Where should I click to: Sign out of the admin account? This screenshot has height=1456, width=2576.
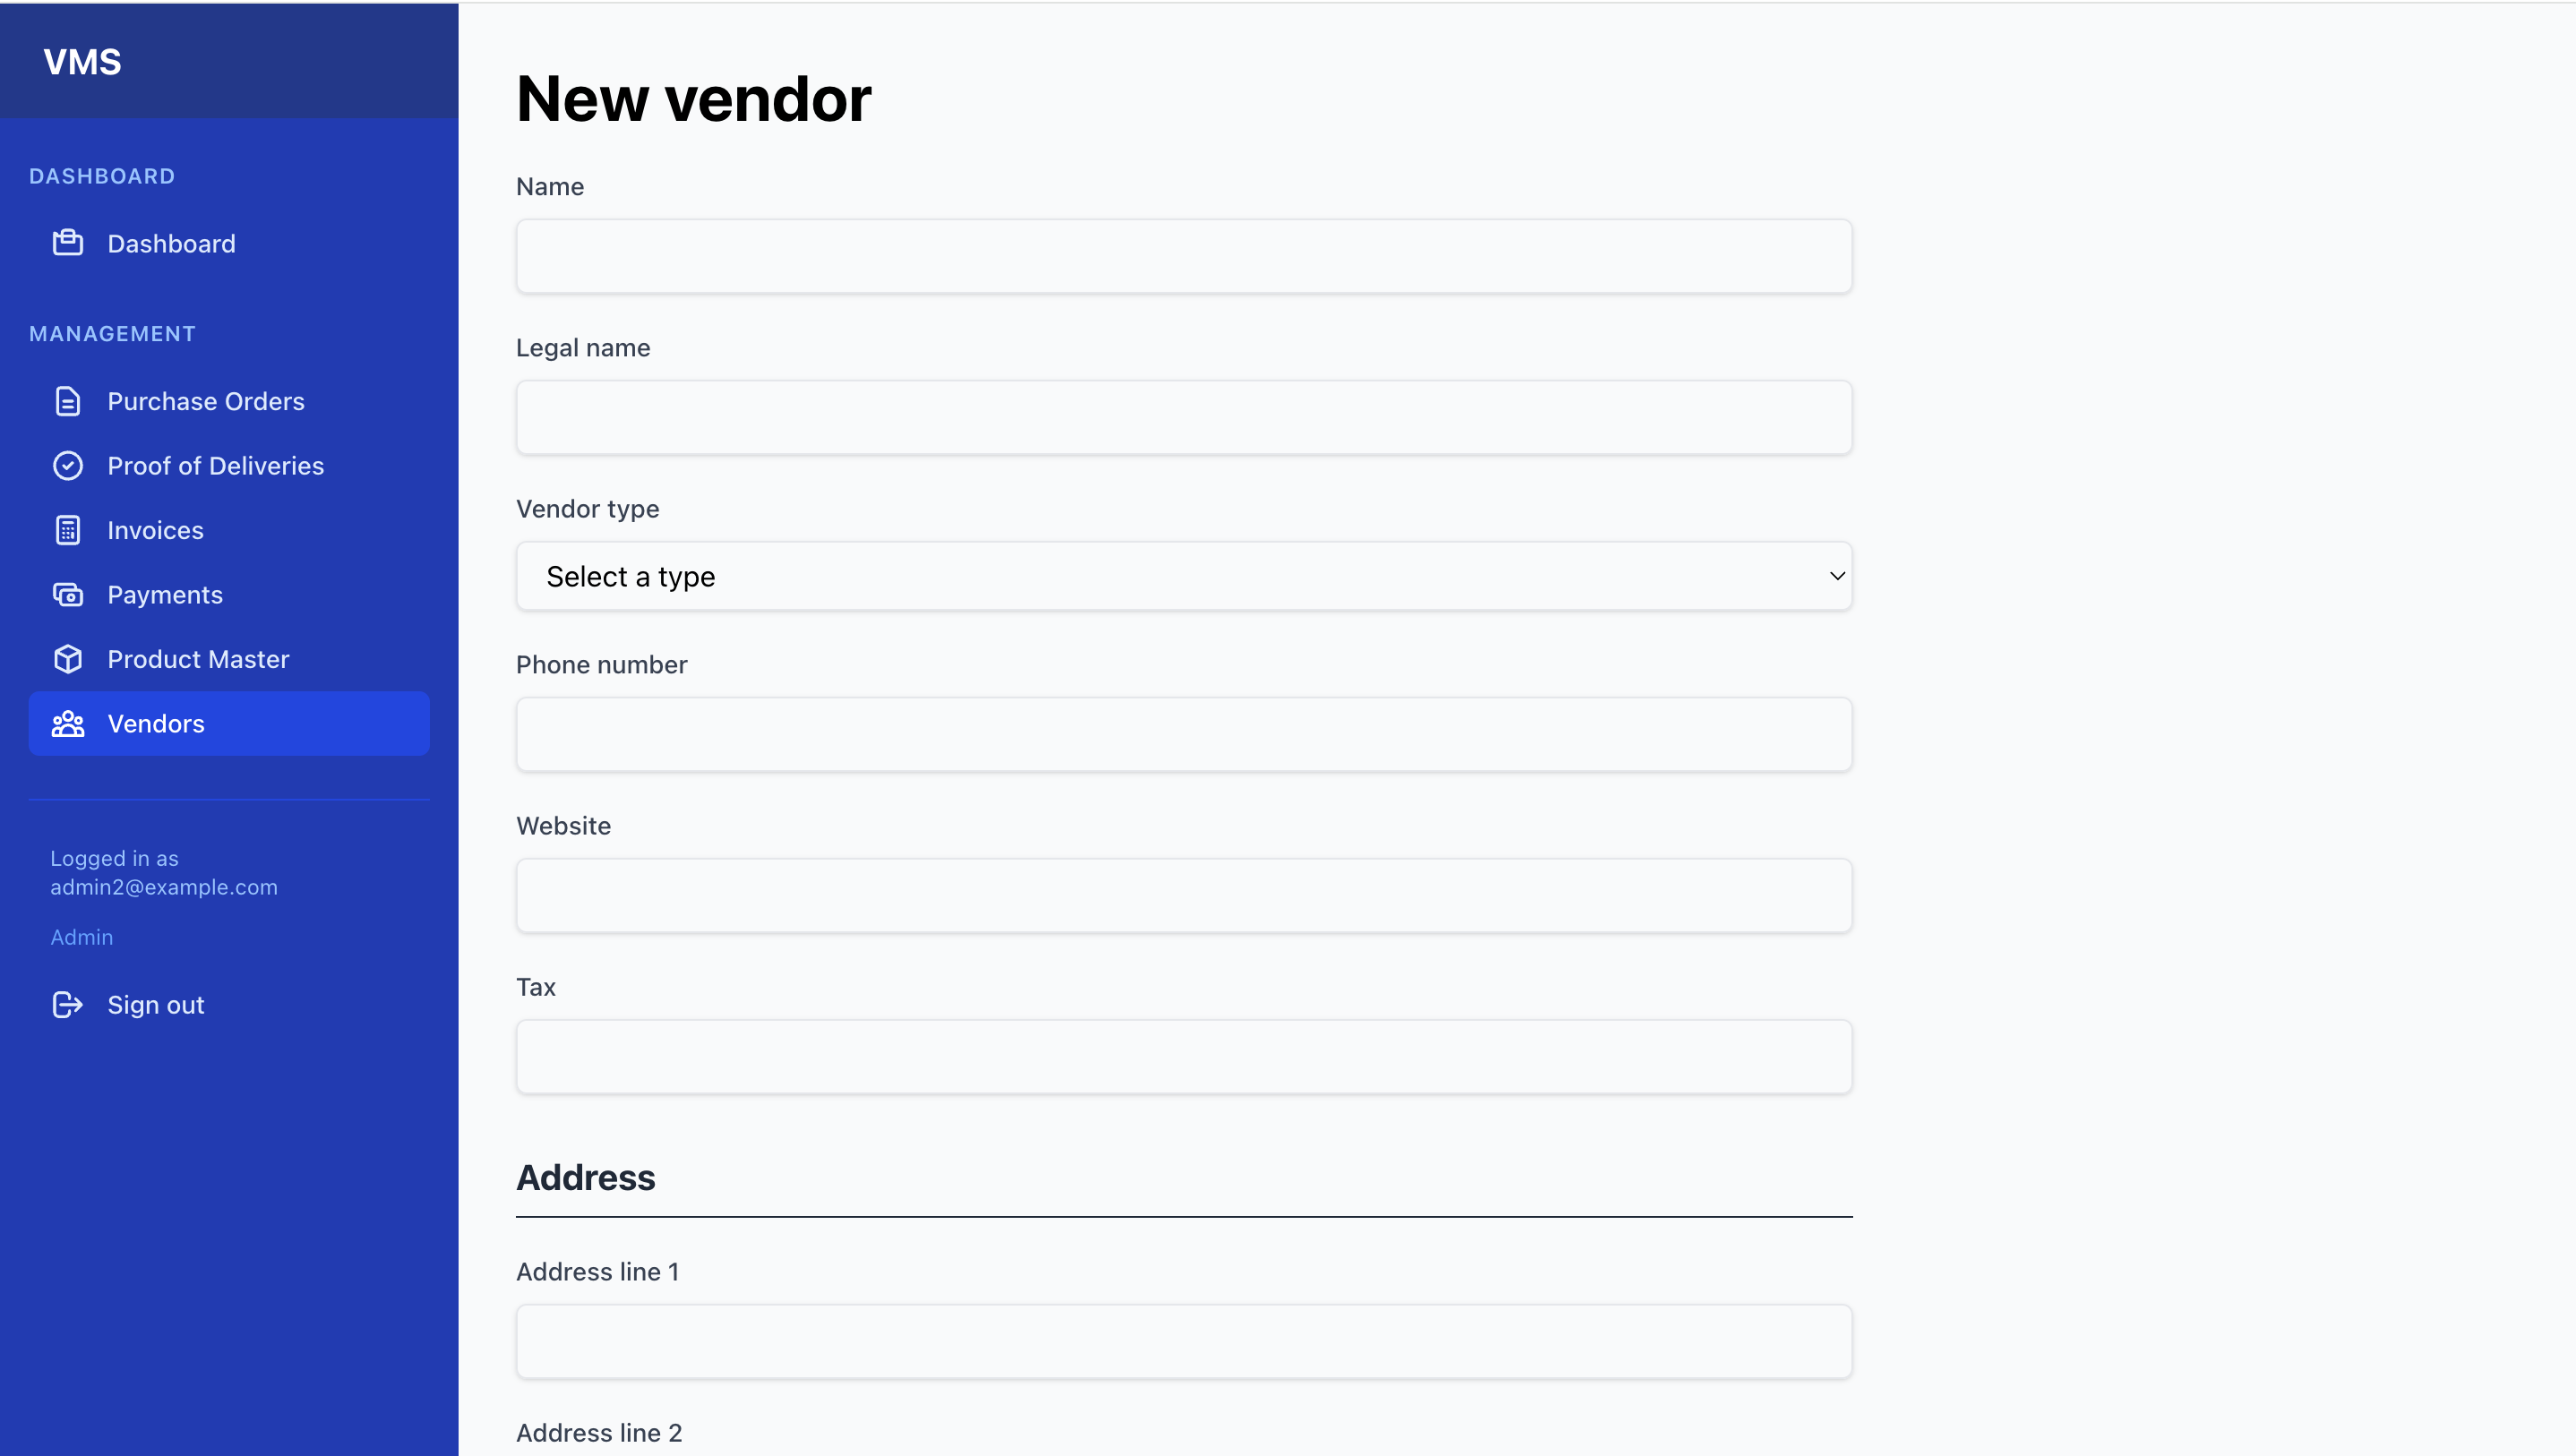[x=155, y=1005]
